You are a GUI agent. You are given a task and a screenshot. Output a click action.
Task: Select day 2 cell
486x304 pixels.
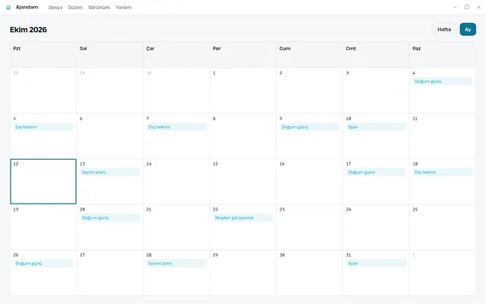pos(309,90)
